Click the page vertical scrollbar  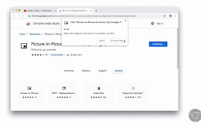178,48
